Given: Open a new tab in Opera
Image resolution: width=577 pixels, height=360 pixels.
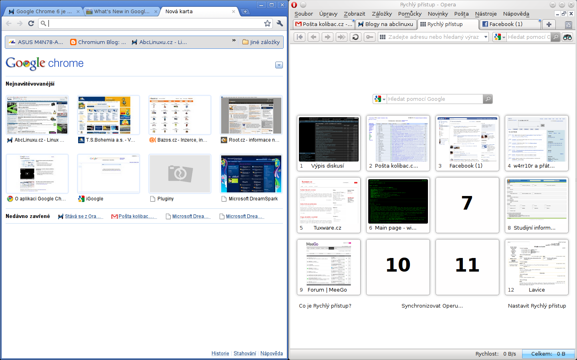Looking at the screenshot, I should (x=549, y=24).
